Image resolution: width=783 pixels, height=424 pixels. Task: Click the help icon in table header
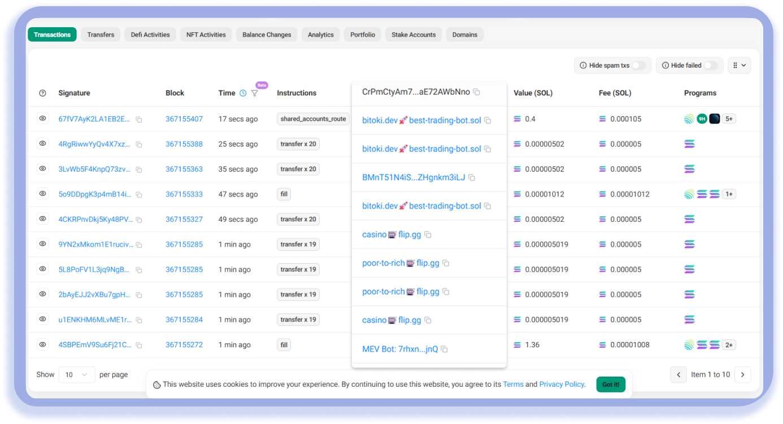click(x=42, y=93)
